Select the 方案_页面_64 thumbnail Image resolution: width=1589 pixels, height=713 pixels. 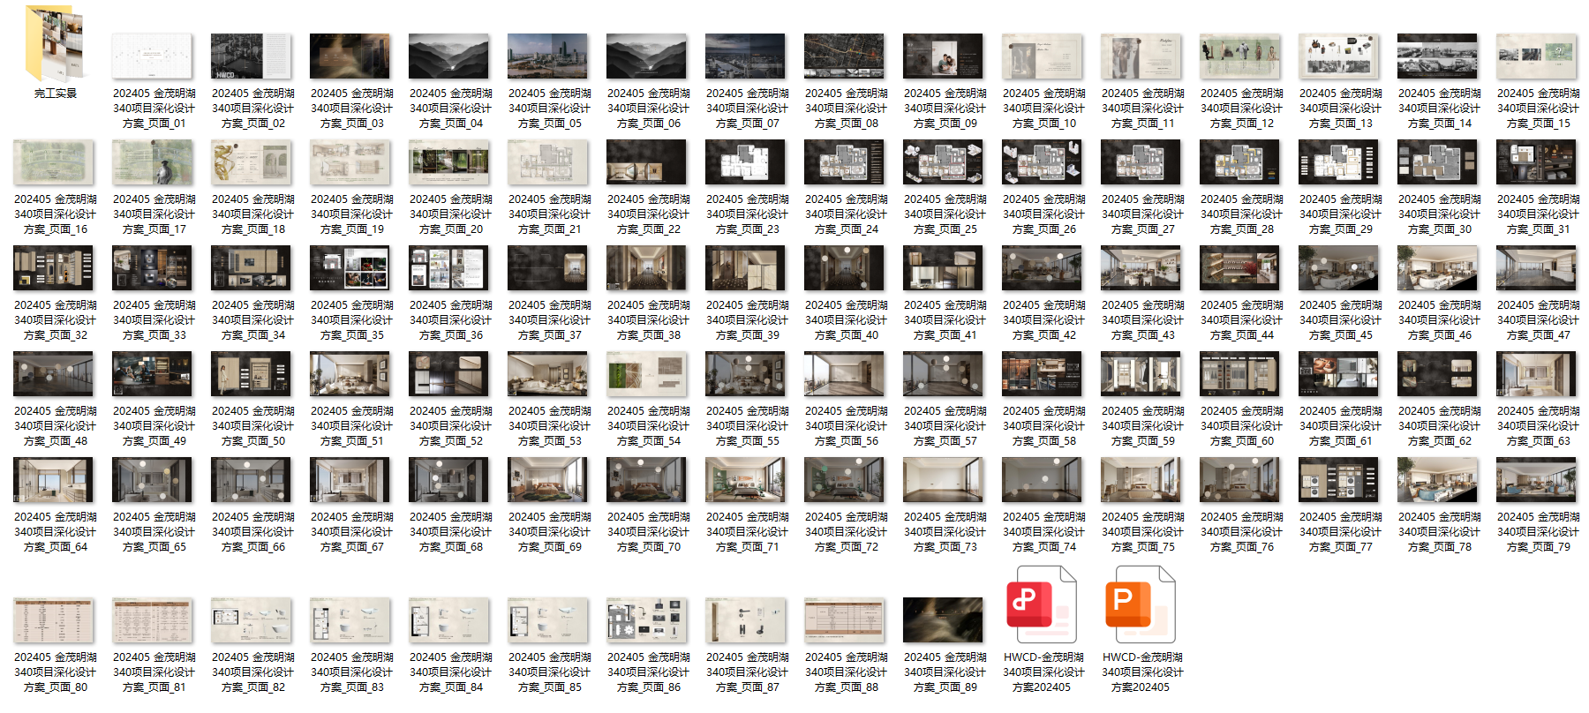[x=54, y=480]
